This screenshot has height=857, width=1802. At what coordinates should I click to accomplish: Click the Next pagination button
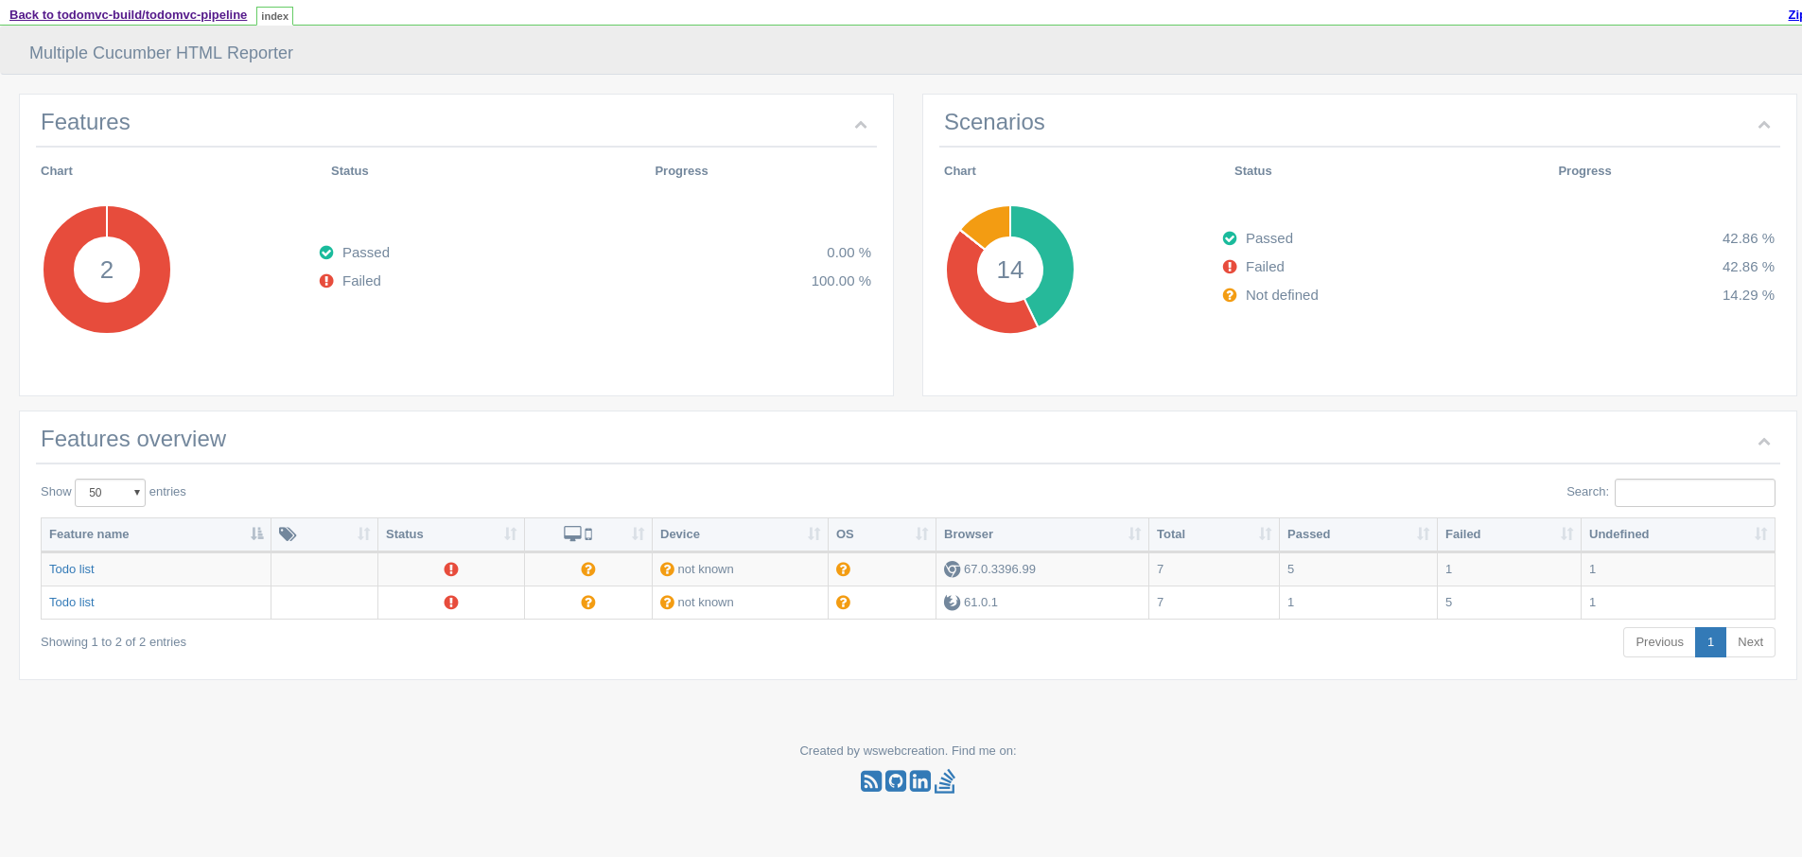tap(1750, 642)
